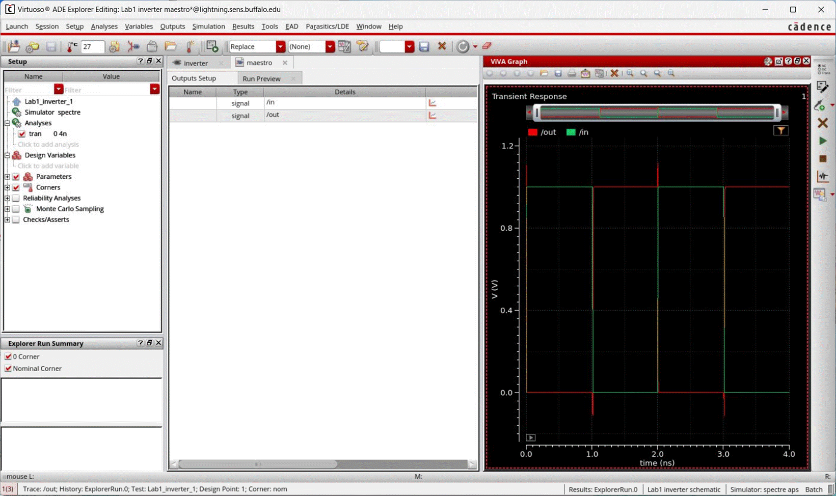Open the printer icon in the ViVA Graph toolbar
The height and width of the screenshot is (496, 836).
(571, 73)
